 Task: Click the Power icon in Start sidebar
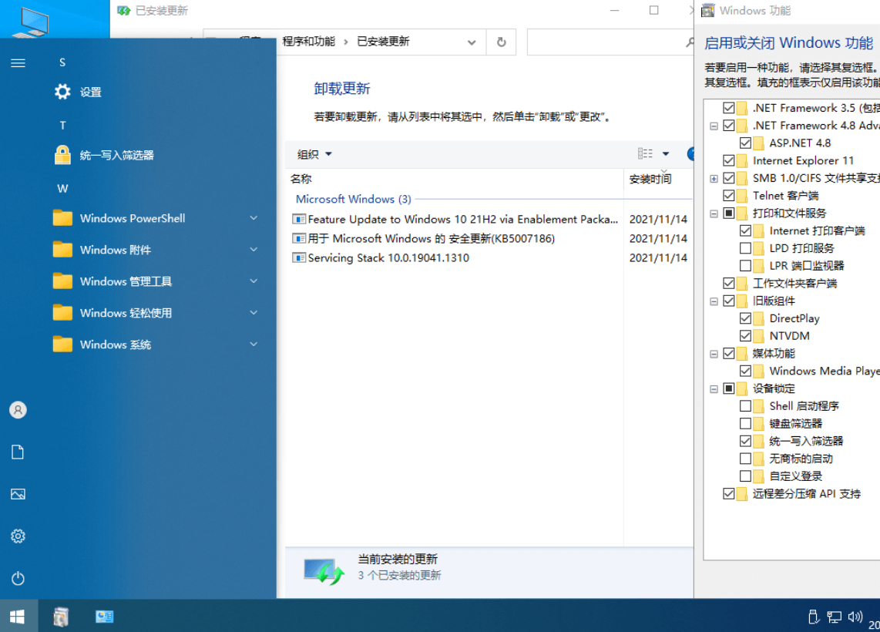point(18,578)
